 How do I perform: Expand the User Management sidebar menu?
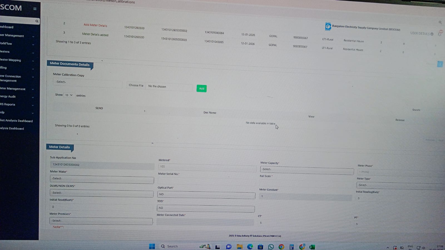coord(33,36)
